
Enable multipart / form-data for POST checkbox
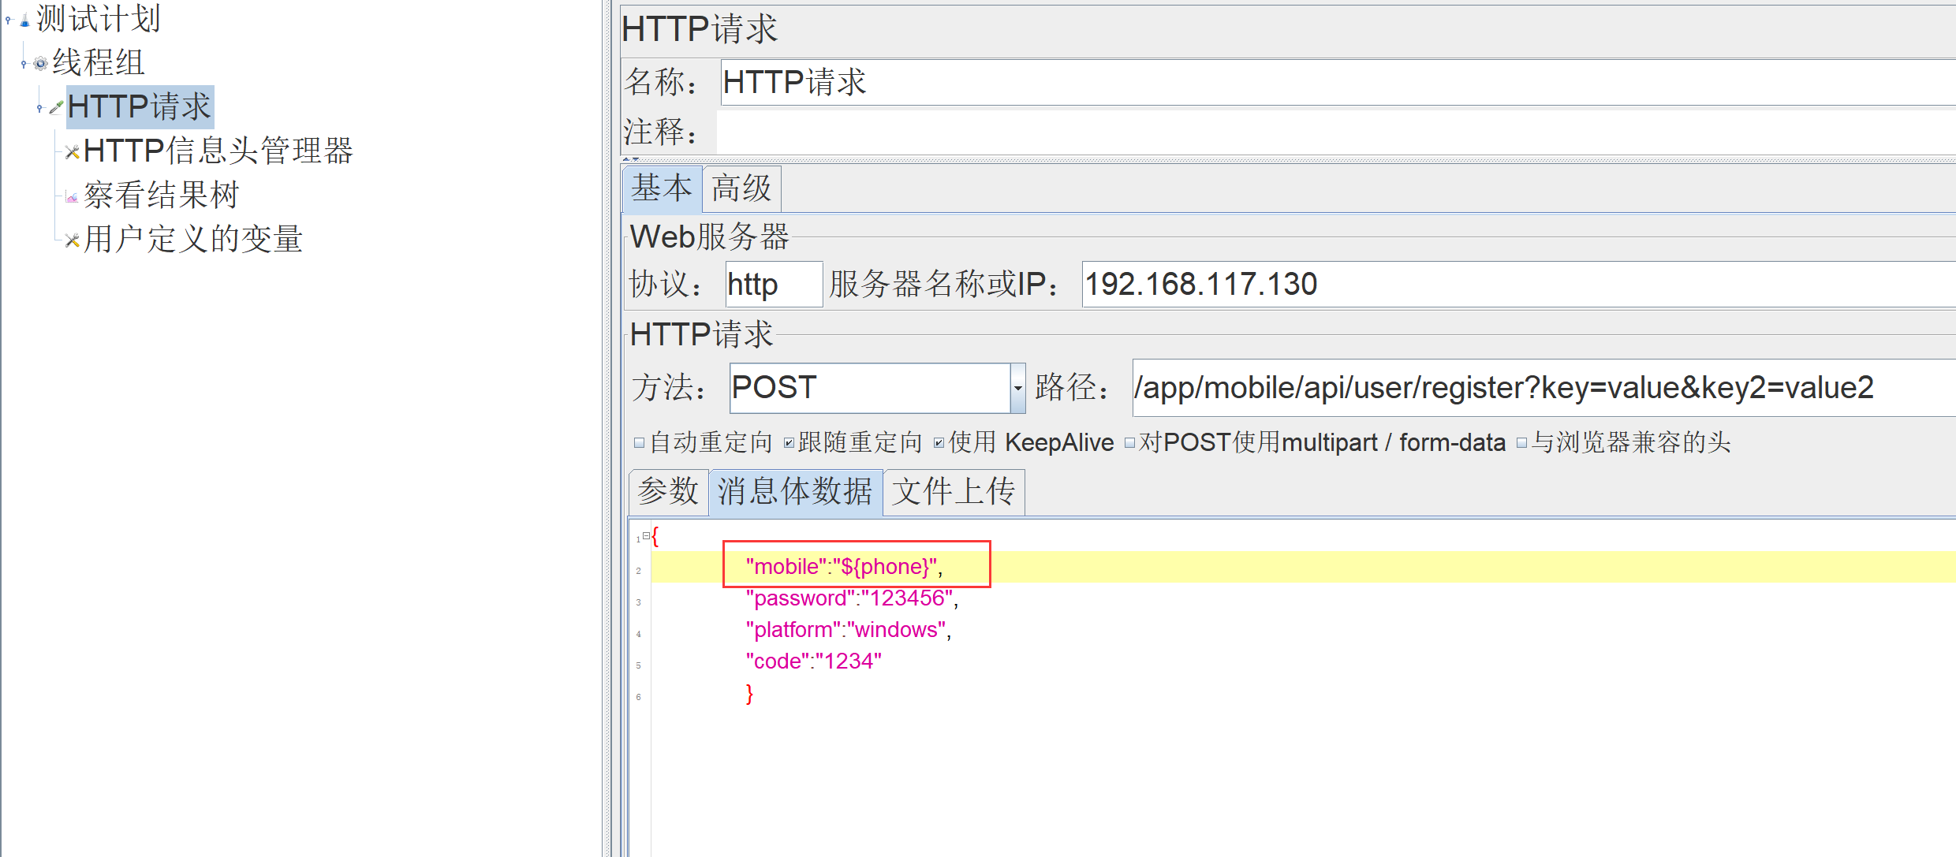1129,443
